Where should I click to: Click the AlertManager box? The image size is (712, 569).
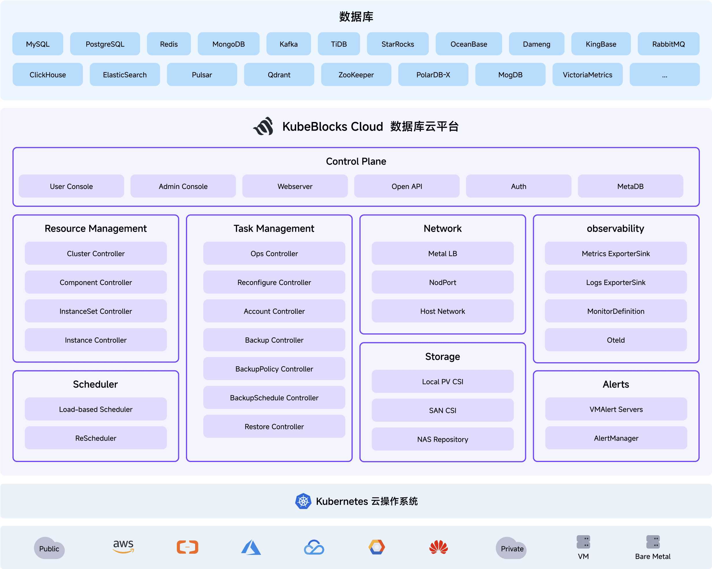pos(616,438)
